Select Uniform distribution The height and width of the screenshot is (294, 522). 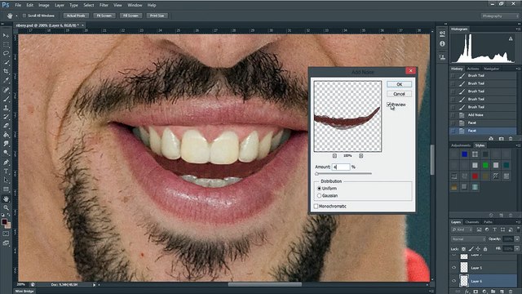pos(319,189)
